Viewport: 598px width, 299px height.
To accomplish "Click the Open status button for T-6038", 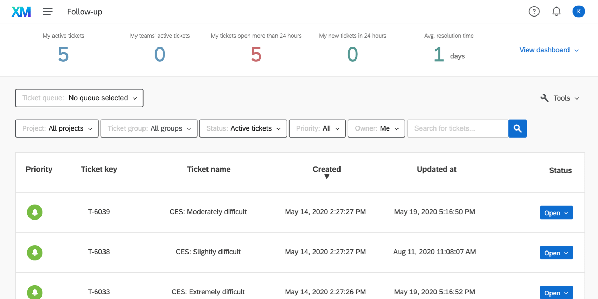I will tap(556, 253).
